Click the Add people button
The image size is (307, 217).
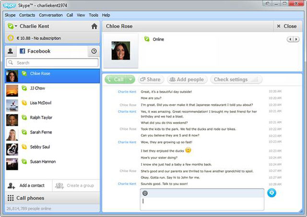click(x=186, y=80)
